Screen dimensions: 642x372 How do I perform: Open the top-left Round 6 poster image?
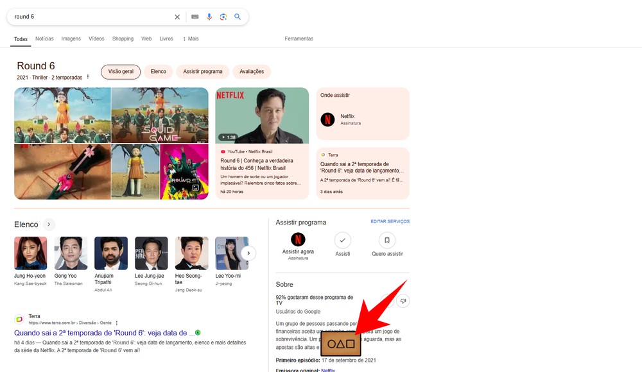pyautogui.click(x=62, y=115)
